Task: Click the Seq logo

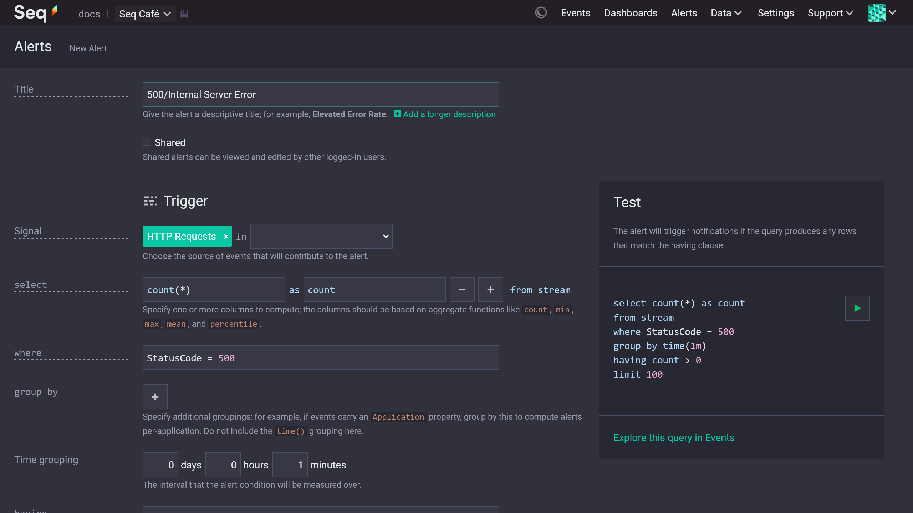Action: pyautogui.click(x=36, y=13)
